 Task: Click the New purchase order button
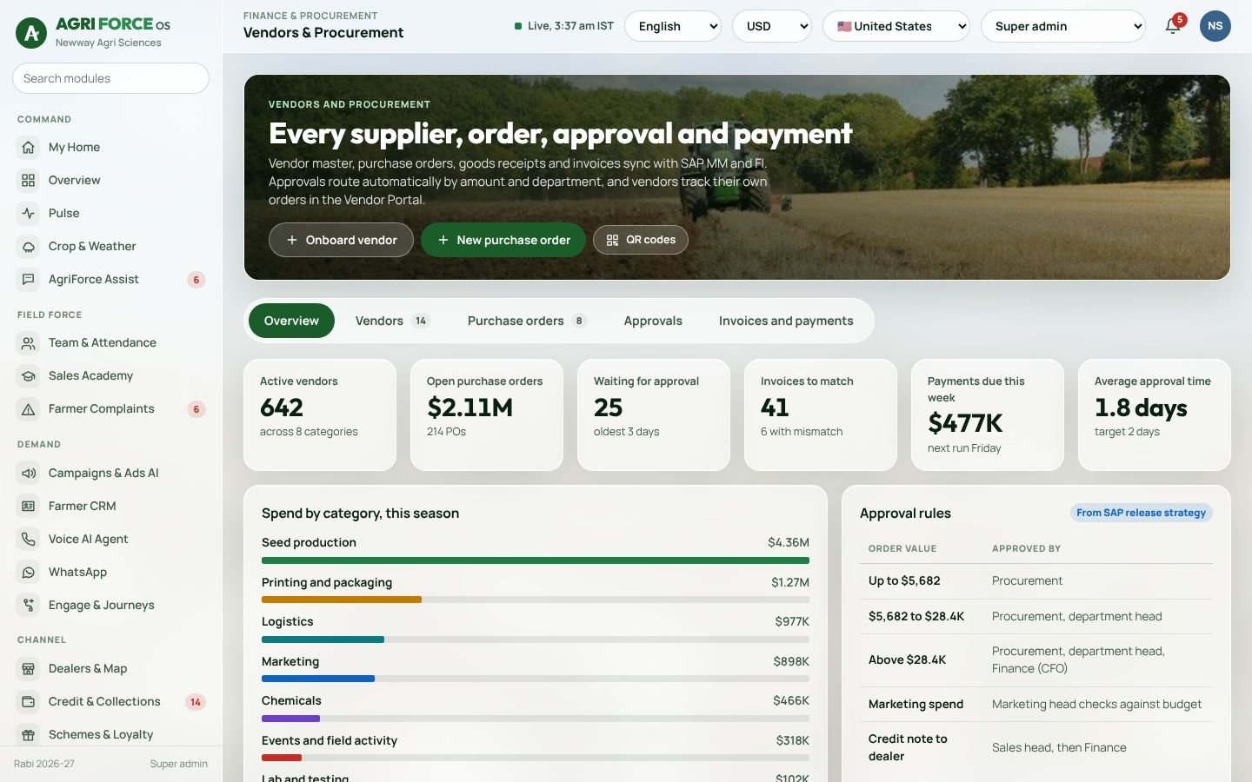click(x=503, y=240)
